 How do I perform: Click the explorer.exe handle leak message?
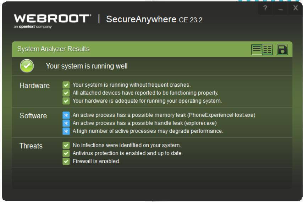[144, 123]
